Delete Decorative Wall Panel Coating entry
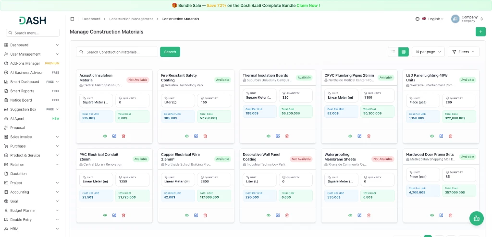Screen dimensions: 492x237 pyautogui.click(x=287, y=215)
